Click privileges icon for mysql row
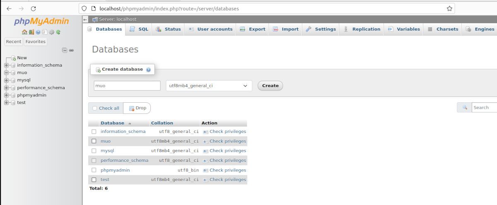 (205, 151)
